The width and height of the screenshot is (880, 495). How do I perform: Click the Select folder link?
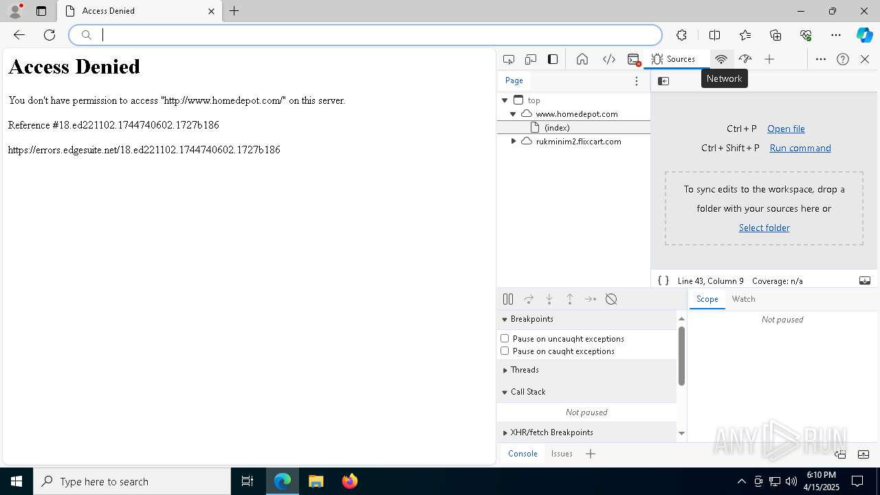point(764,228)
